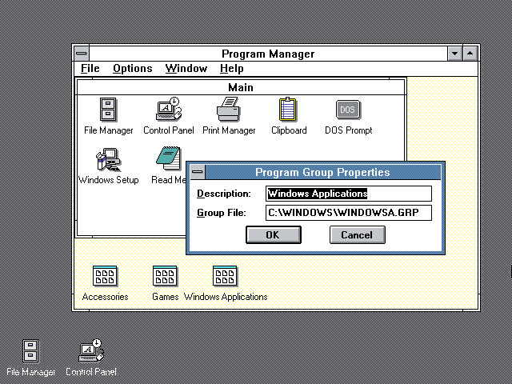Click the Windows Applications group icon
Image resolution: width=512 pixels, height=384 pixels.
click(x=225, y=276)
